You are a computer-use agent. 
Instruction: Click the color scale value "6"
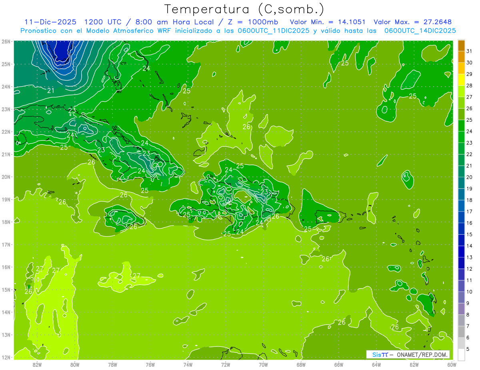[x=468, y=338]
